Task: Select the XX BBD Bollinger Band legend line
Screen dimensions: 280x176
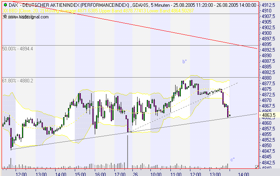Action: [98, 11]
